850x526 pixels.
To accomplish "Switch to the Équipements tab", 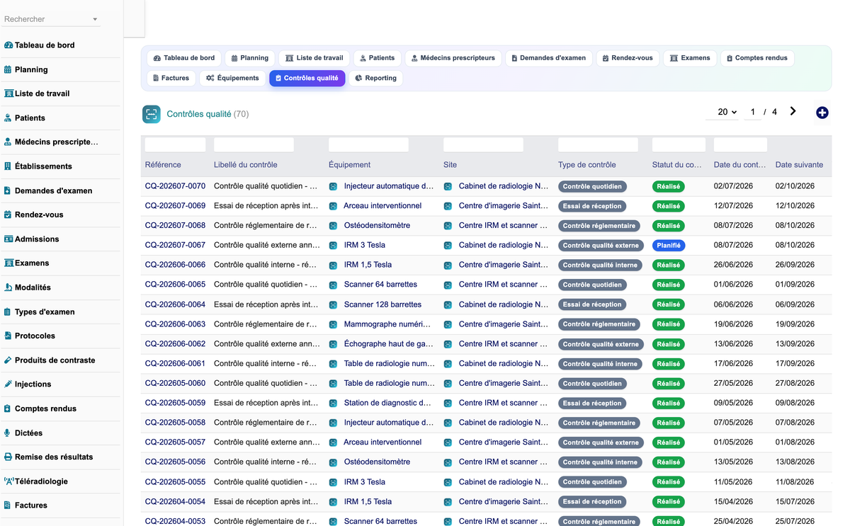I will click(x=233, y=78).
